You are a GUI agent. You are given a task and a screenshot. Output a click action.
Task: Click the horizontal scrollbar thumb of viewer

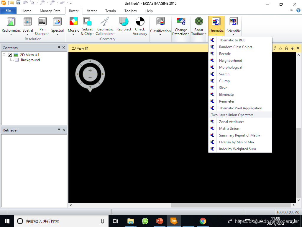231,205
